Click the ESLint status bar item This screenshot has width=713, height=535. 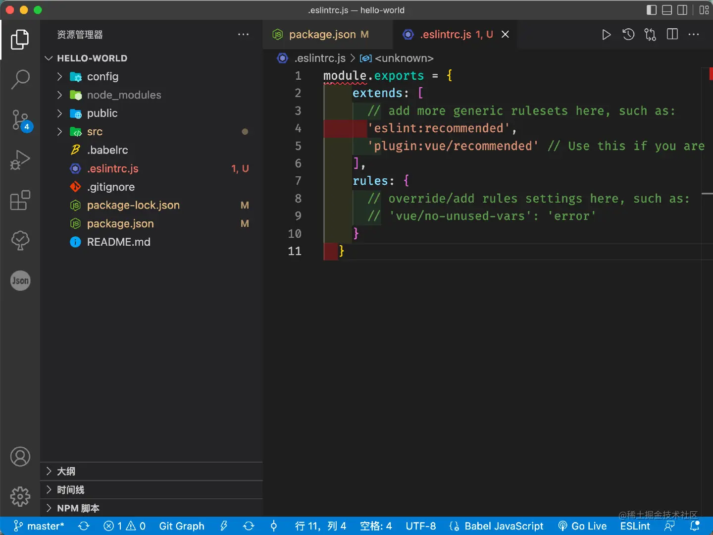(x=635, y=526)
